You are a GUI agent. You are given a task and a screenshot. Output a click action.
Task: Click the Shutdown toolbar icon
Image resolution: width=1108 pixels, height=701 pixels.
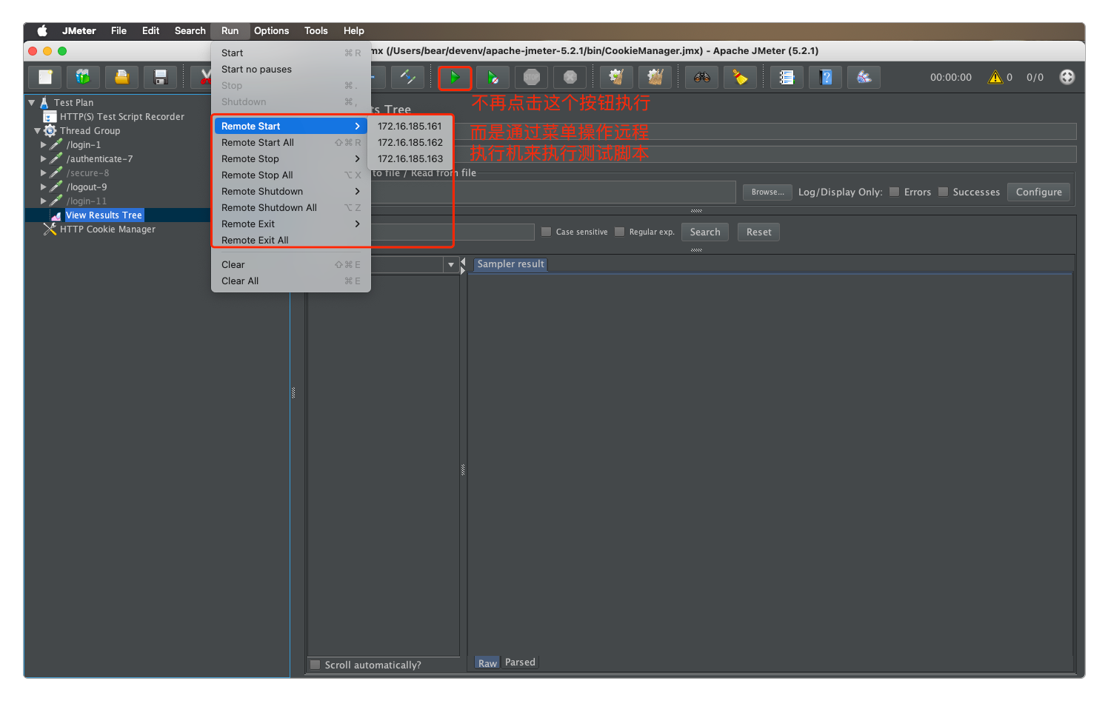570,77
